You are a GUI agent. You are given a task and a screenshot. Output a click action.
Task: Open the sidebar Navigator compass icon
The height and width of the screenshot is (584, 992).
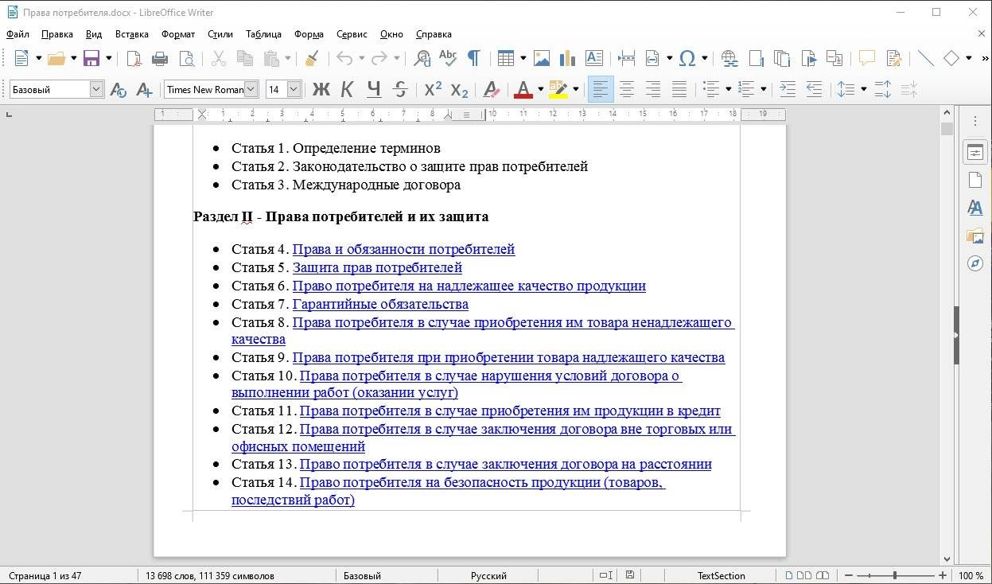[975, 263]
